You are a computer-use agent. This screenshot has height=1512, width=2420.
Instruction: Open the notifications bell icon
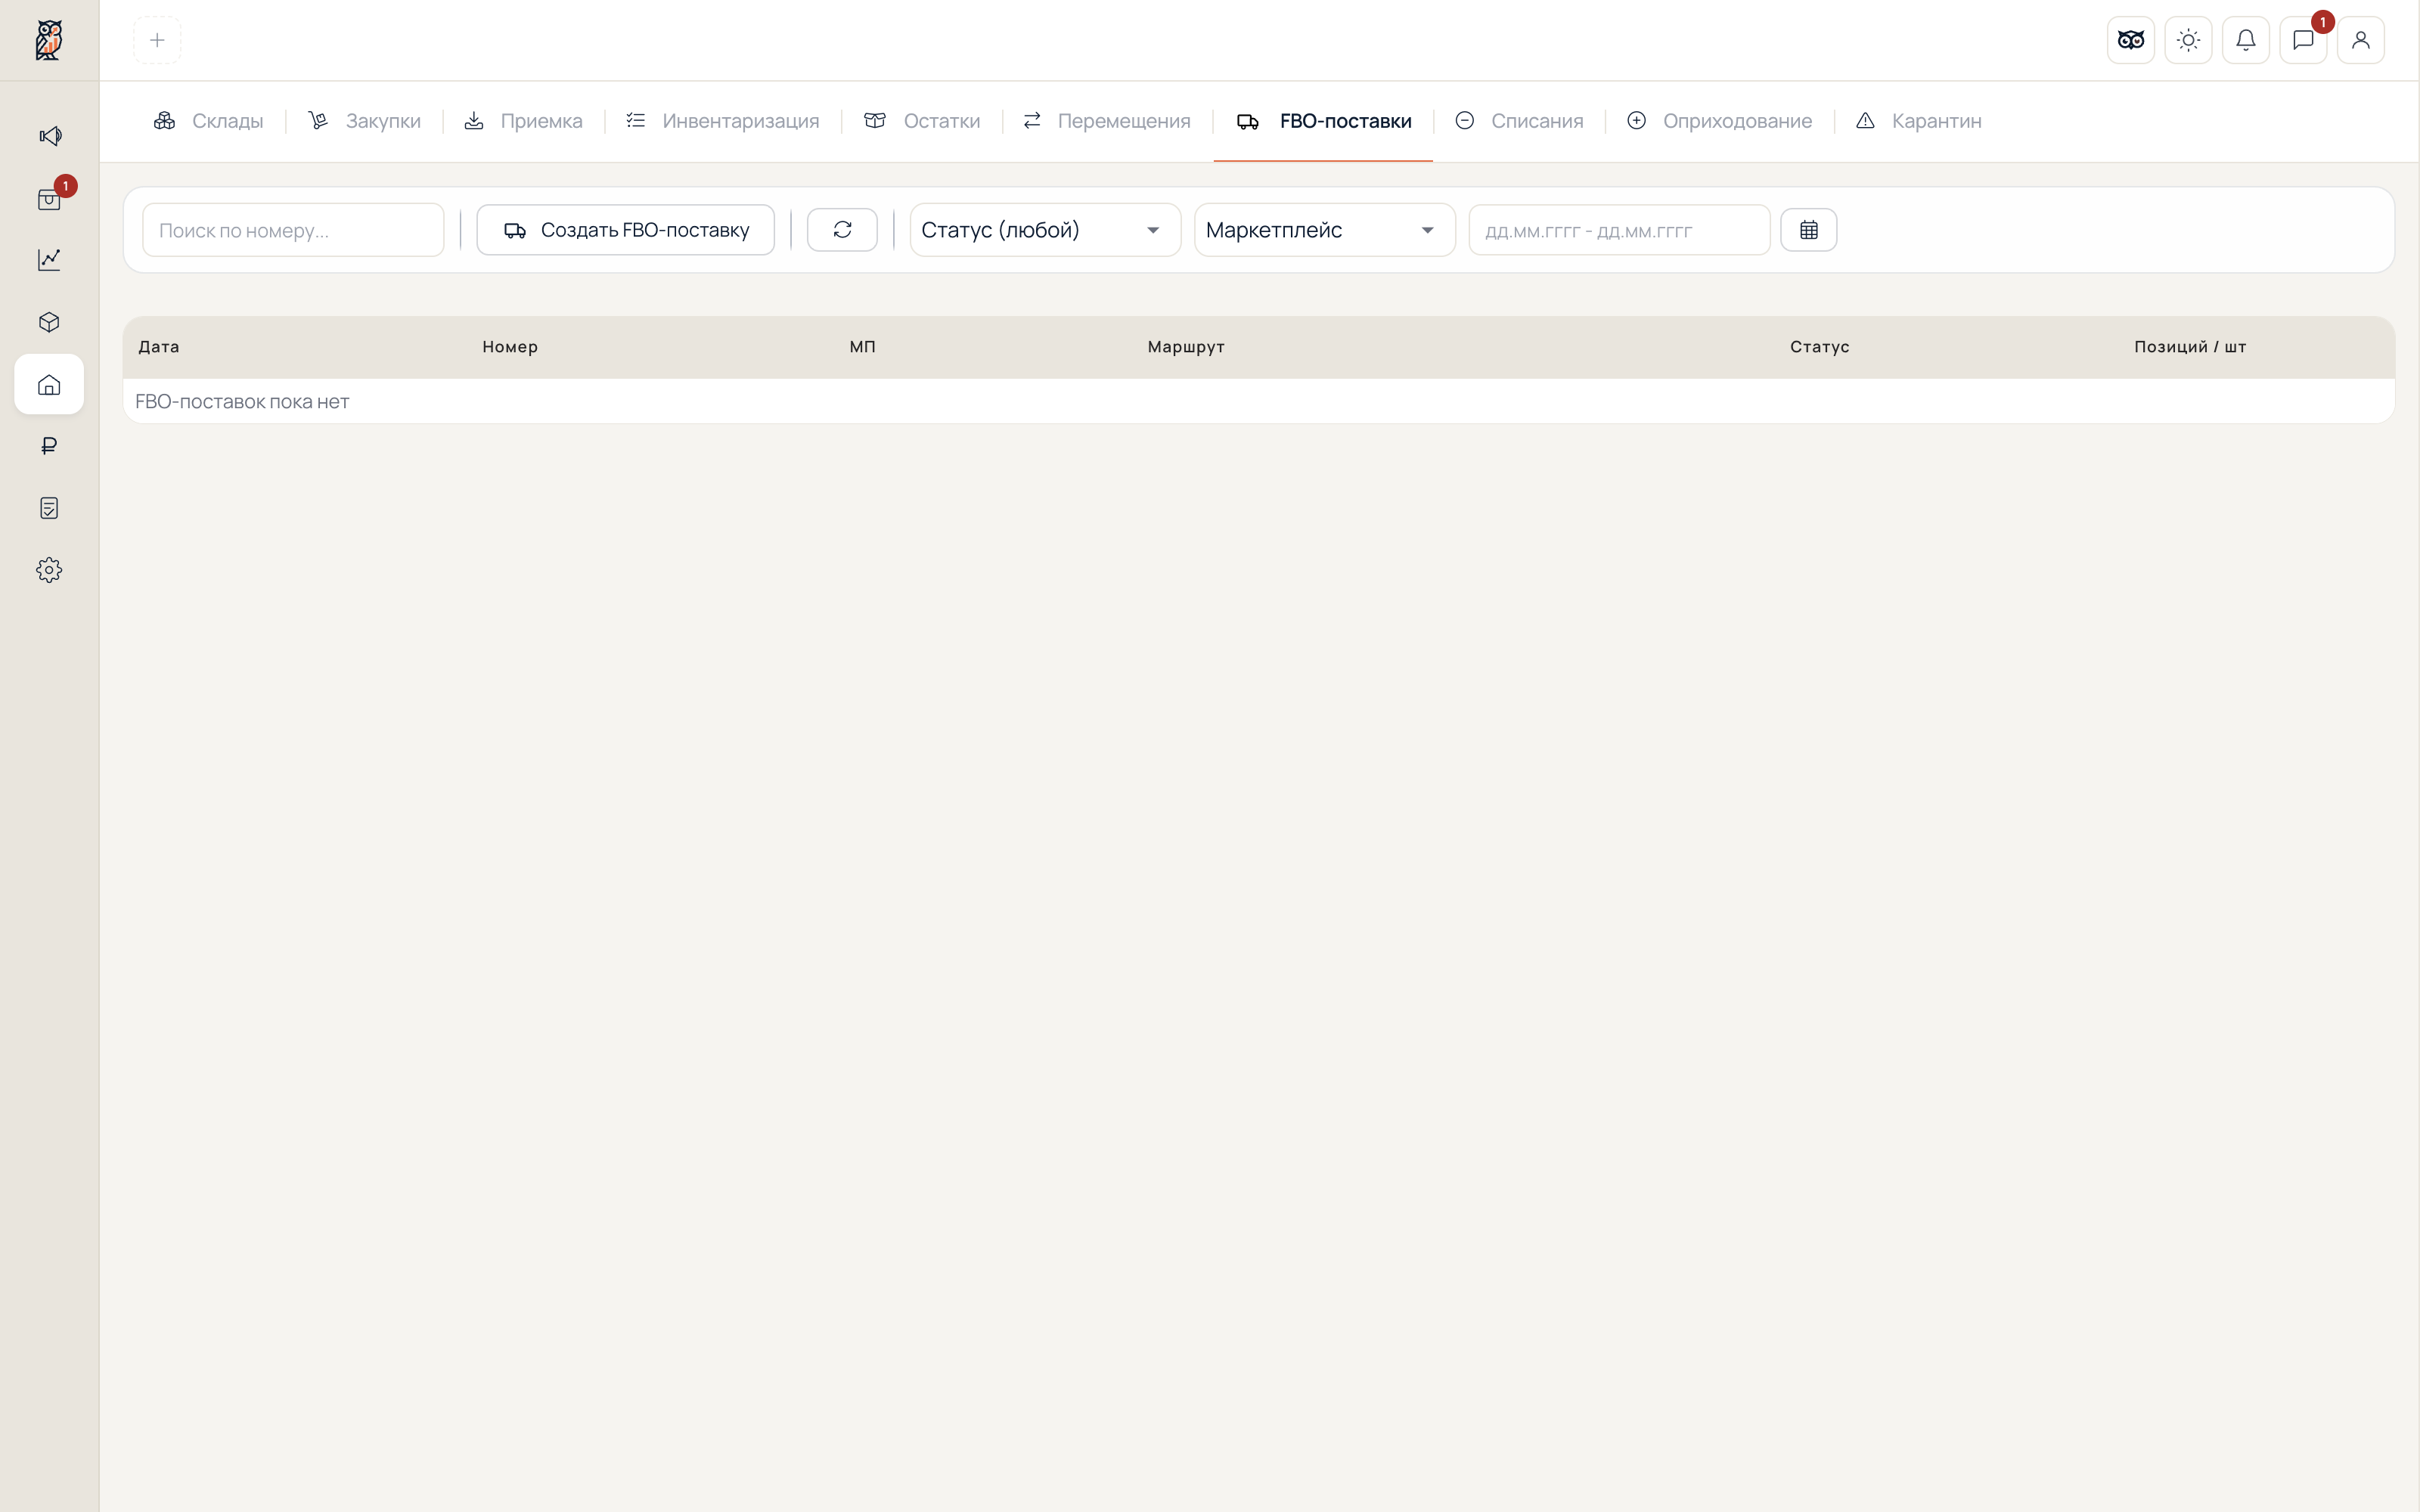(2246, 40)
